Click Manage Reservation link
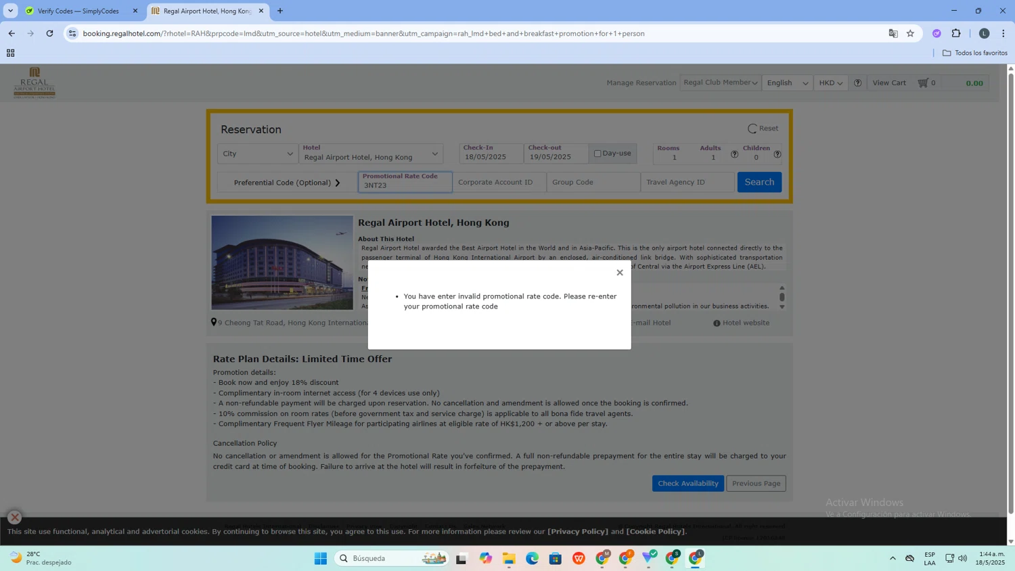Screen dimensions: 1015x571 [x=641, y=83]
